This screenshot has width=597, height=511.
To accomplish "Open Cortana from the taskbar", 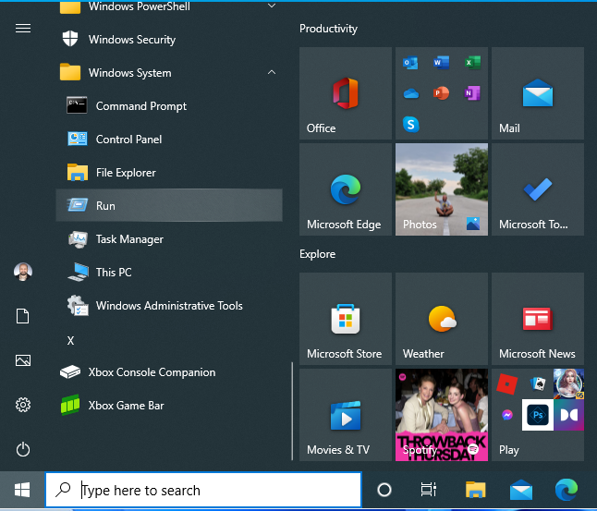I will 384,490.
